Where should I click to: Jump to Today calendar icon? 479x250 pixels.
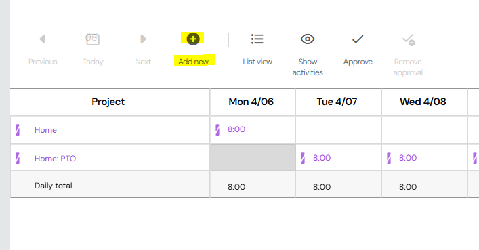click(x=93, y=39)
